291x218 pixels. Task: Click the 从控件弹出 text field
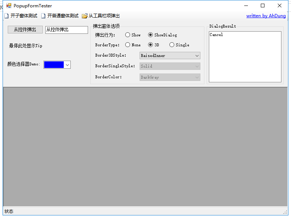66,30
